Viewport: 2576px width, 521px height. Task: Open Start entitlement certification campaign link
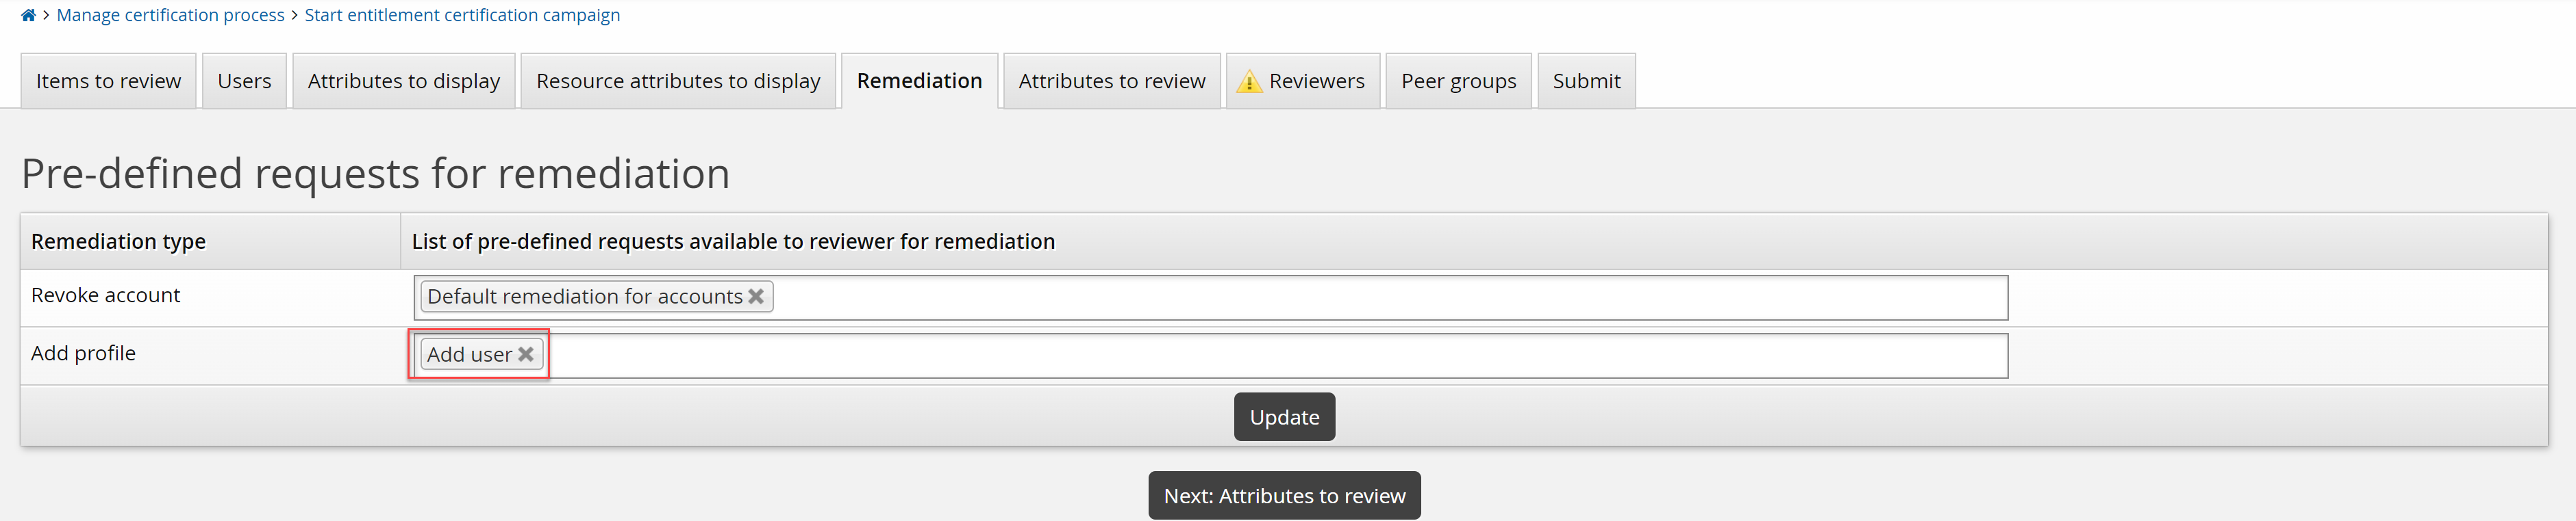pyautogui.click(x=462, y=15)
